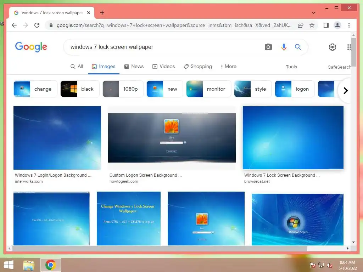The width and height of the screenshot is (363, 272).
Task: Open the Shopping tab
Action: [198, 67]
